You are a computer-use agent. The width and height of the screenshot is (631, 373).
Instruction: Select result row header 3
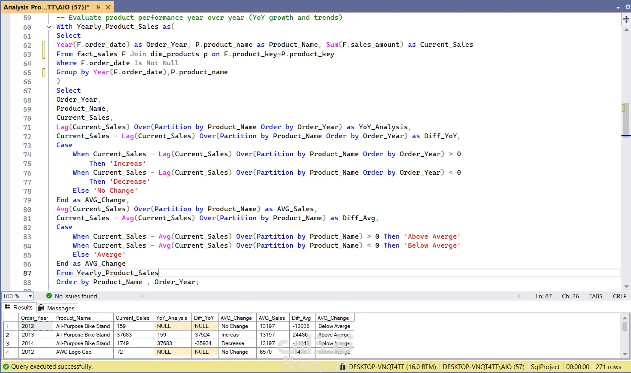click(x=11, y=343)
